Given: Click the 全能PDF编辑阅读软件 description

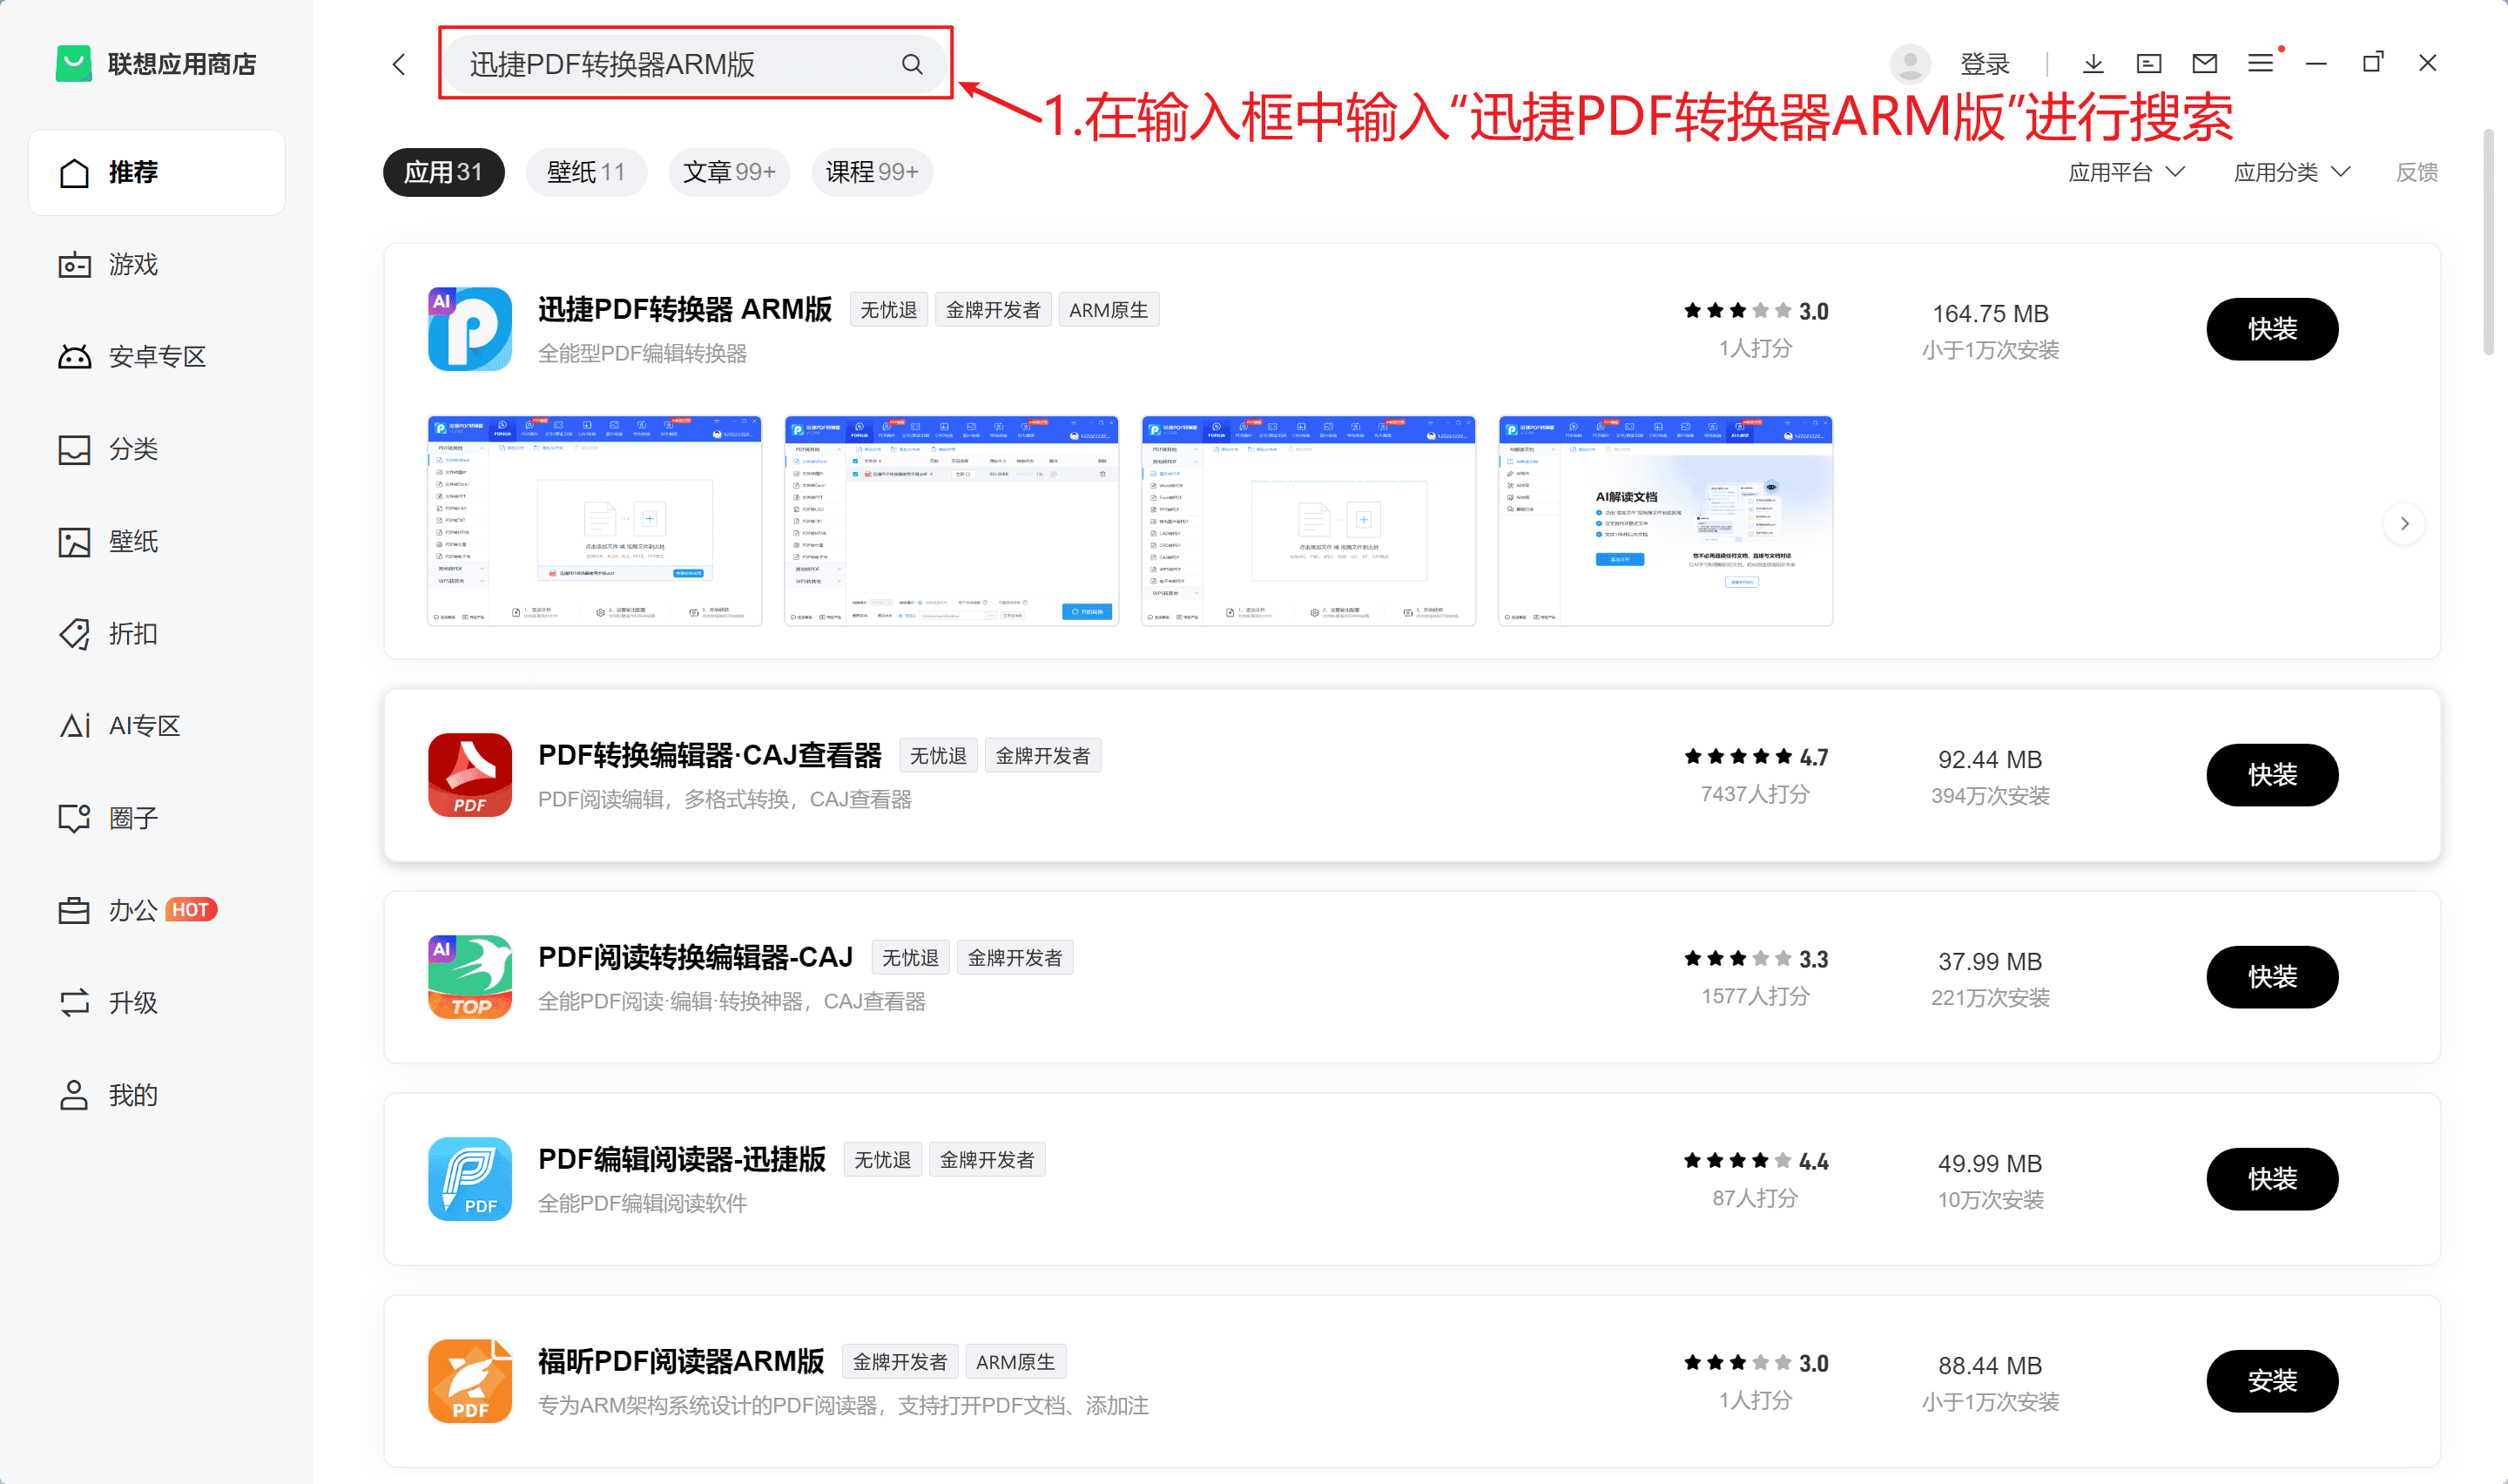Looking at the screenshot, I should pos(643,1204).
